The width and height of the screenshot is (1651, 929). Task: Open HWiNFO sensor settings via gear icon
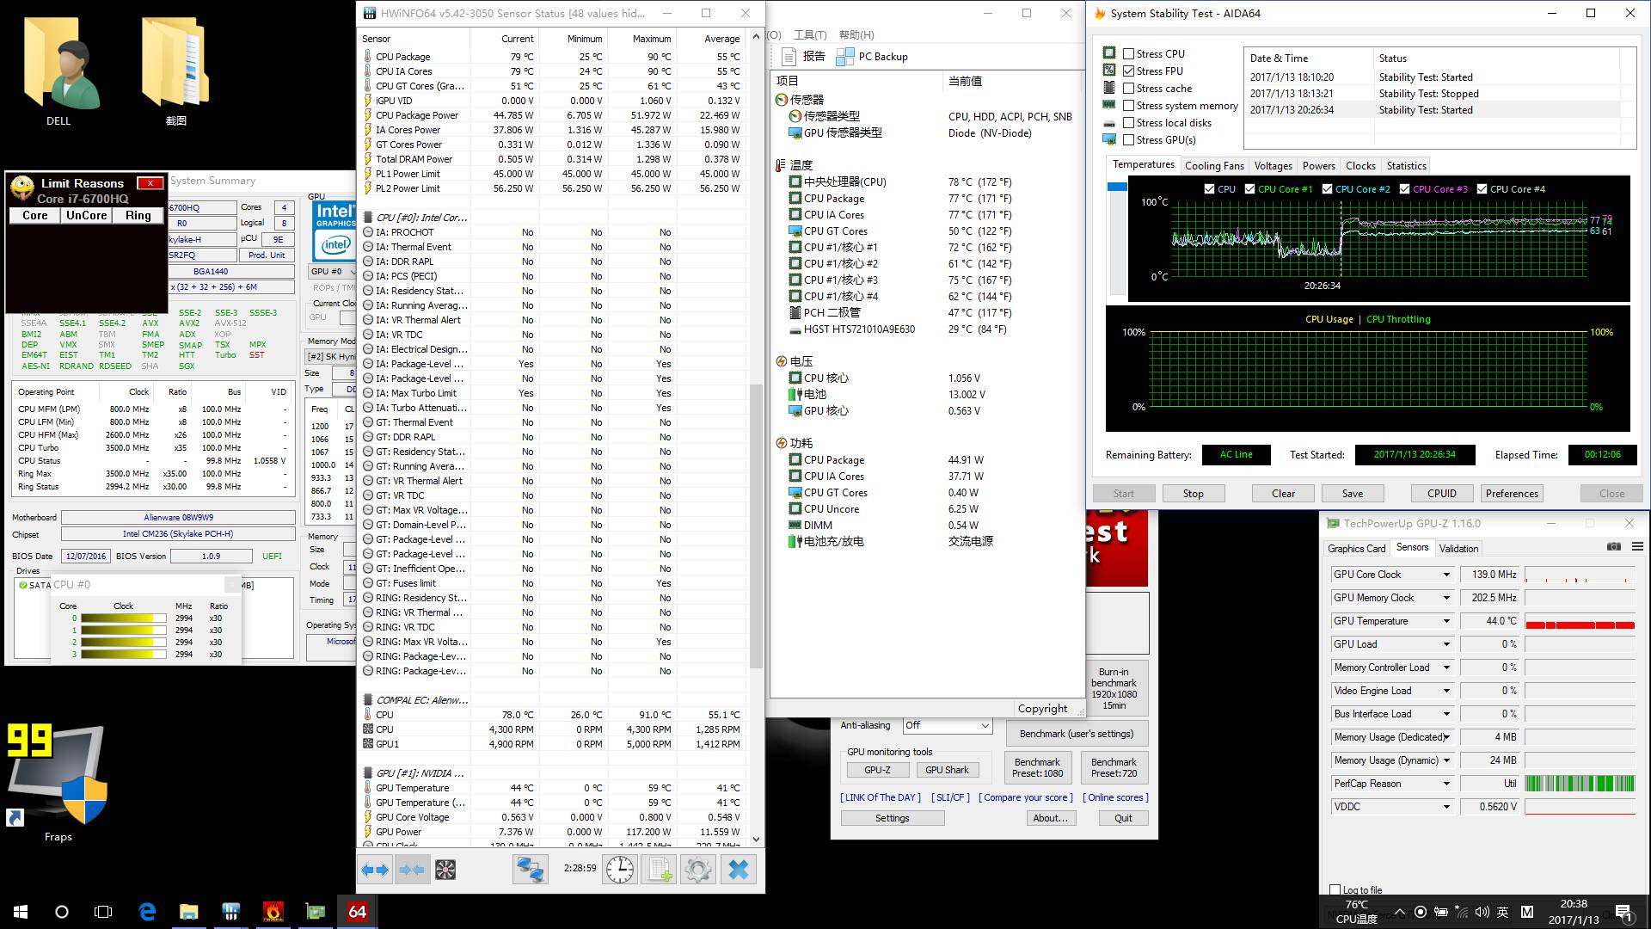tap(697, 869)
